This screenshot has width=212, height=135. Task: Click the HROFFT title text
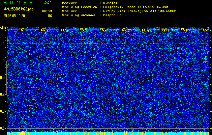[21, 3]
